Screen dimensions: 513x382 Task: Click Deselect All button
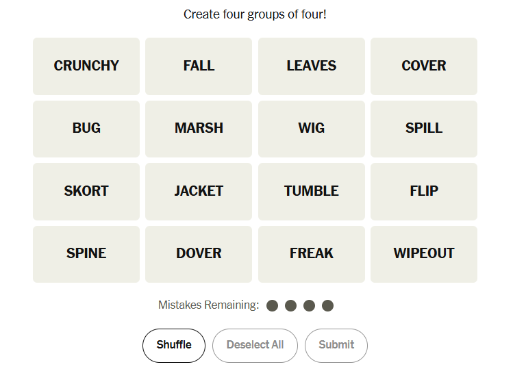point(255,345)
